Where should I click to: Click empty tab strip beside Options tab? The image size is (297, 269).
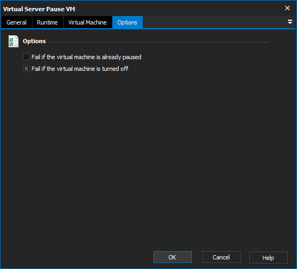pyautogui.click(x=214, y=22)
